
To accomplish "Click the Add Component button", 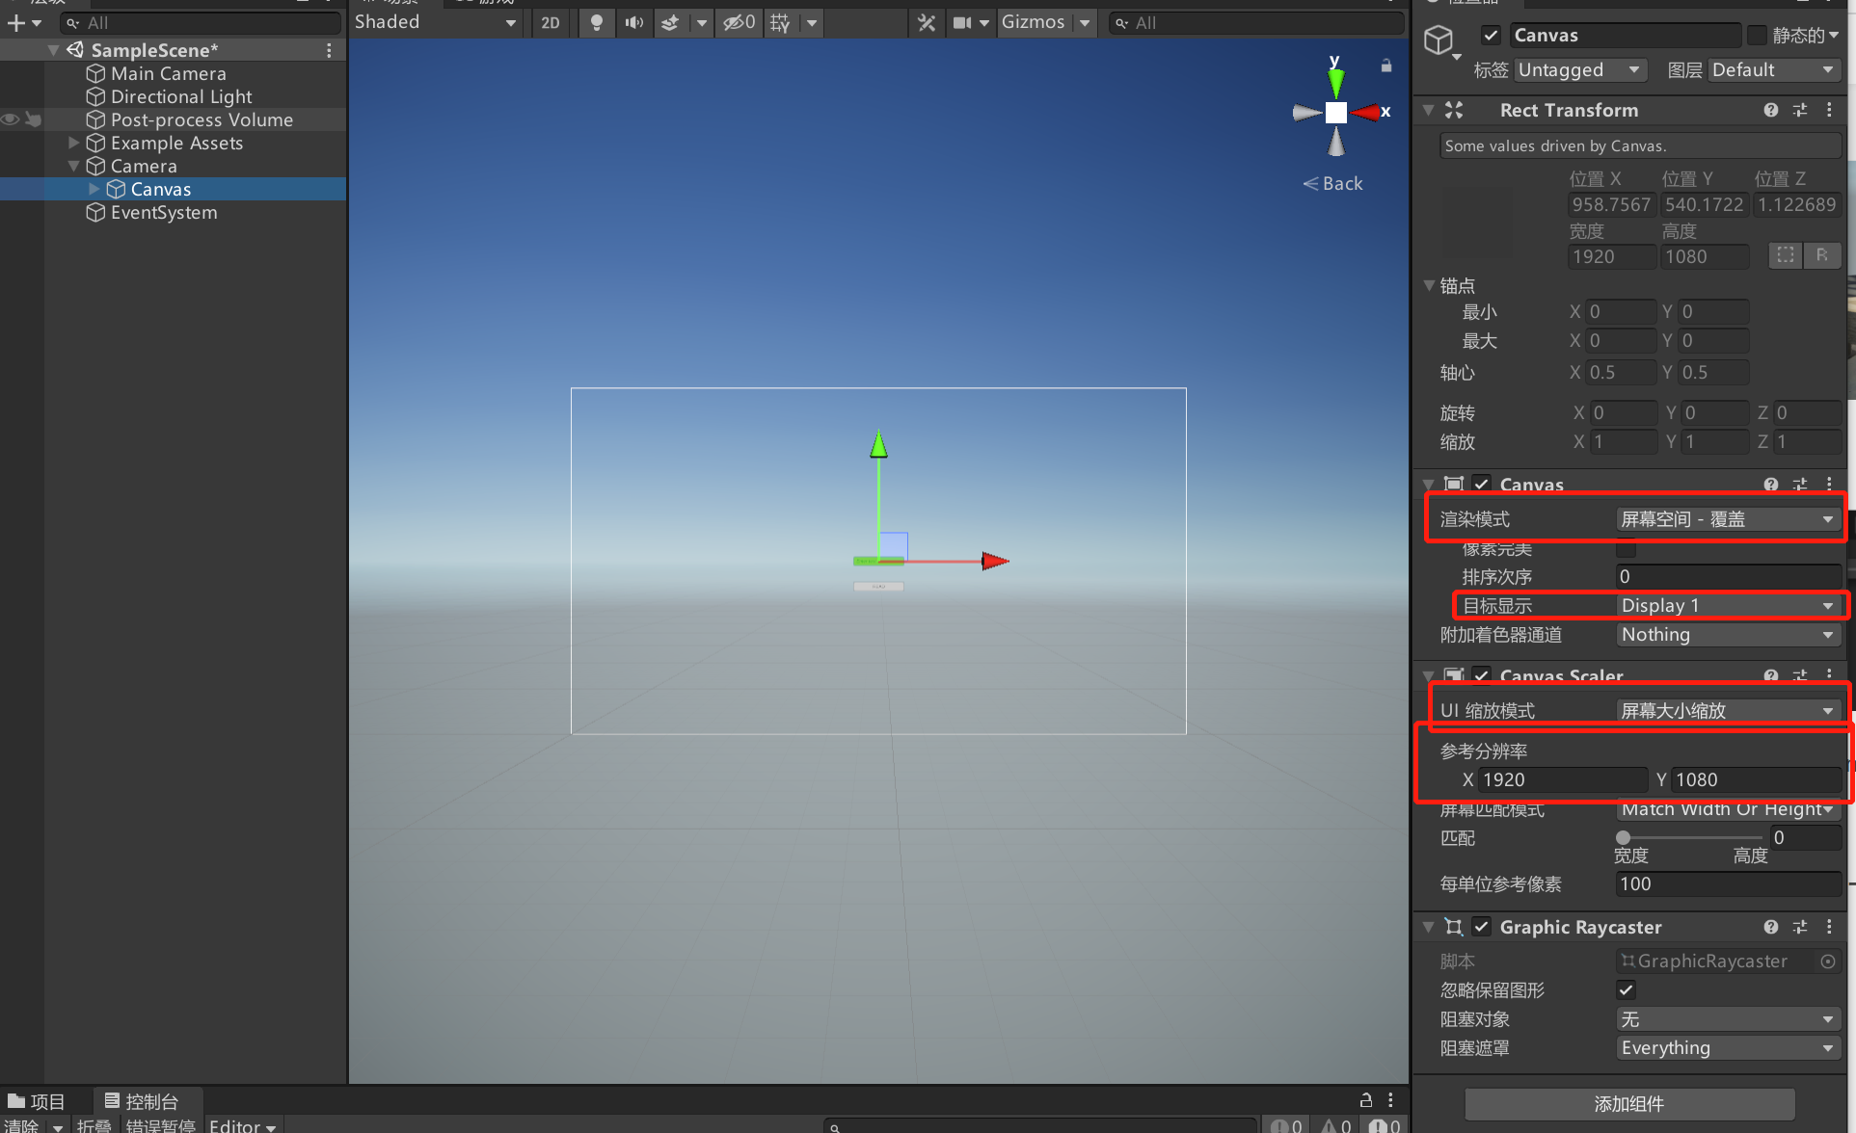I will click(1628, 1103).
